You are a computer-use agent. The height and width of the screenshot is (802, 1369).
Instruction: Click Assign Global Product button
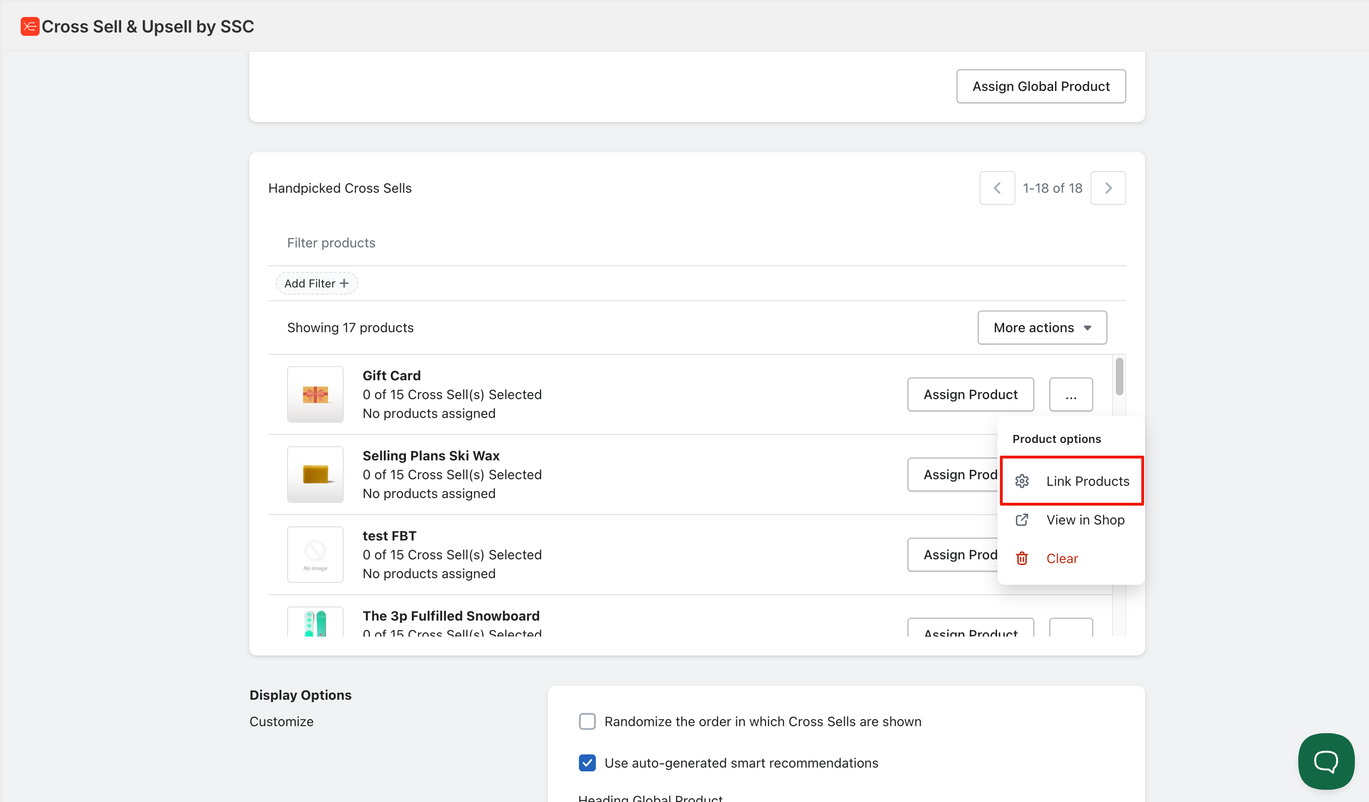point(1040,86)
